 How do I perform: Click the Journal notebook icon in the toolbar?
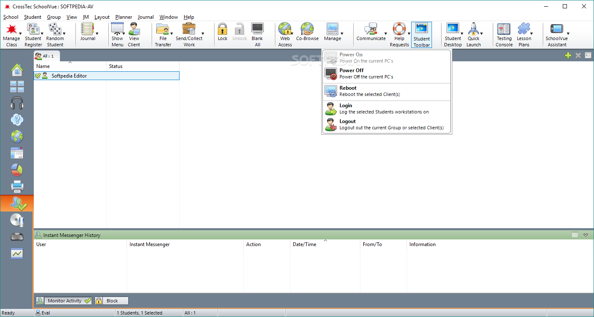(x=87, y=29)
